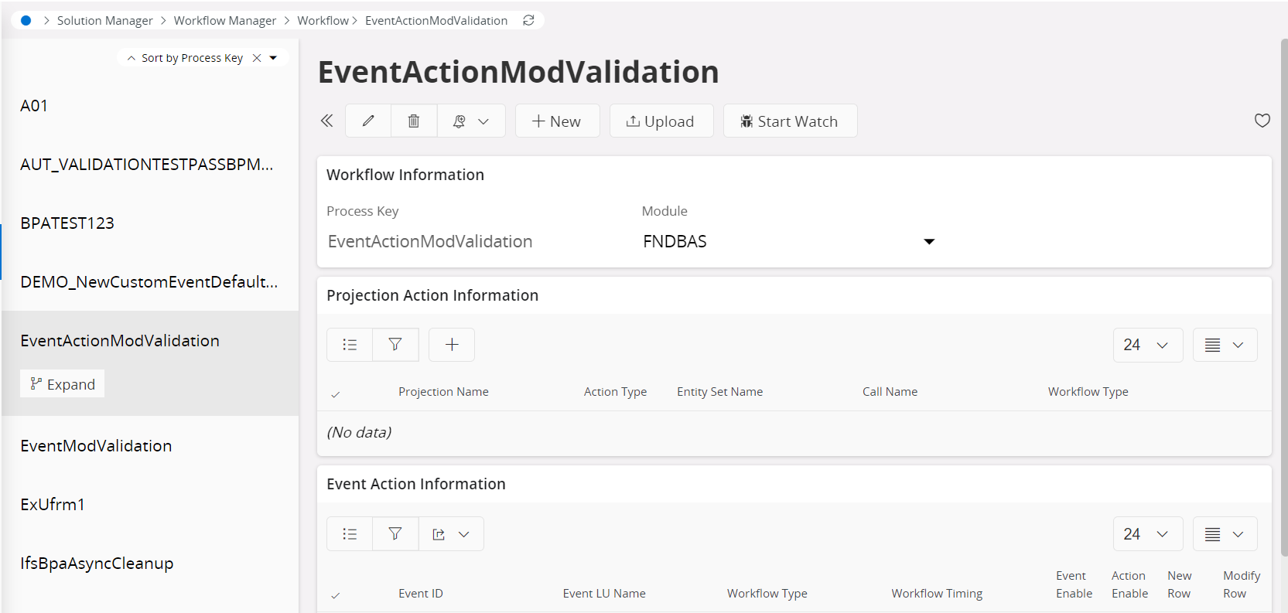Click the pencil edit icon
The width and height of the screenshot is (1288, 613).
pos(368,121)
